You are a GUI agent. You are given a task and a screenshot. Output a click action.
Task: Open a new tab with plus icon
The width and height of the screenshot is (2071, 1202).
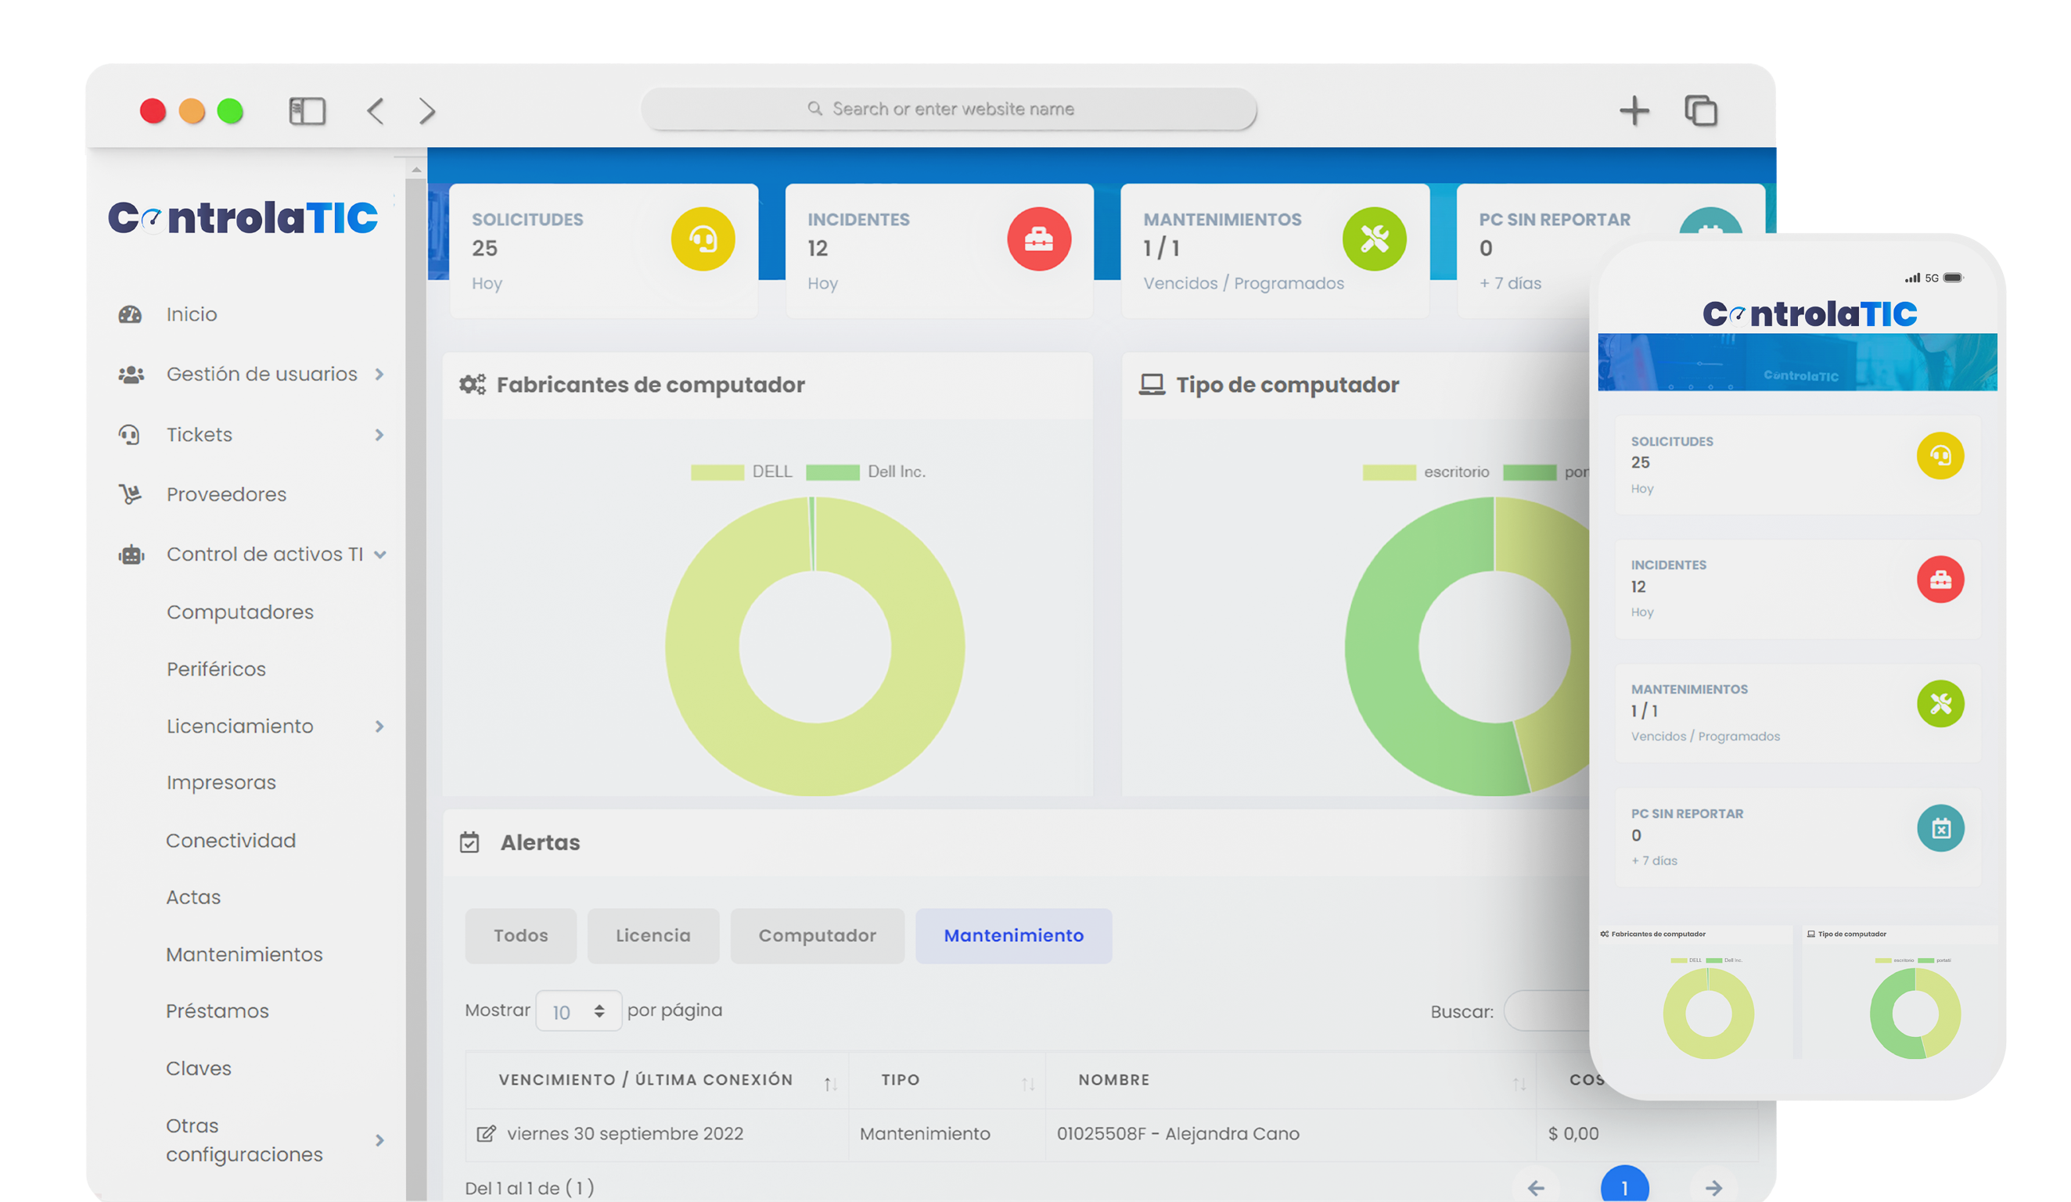tap(1634, 111)
